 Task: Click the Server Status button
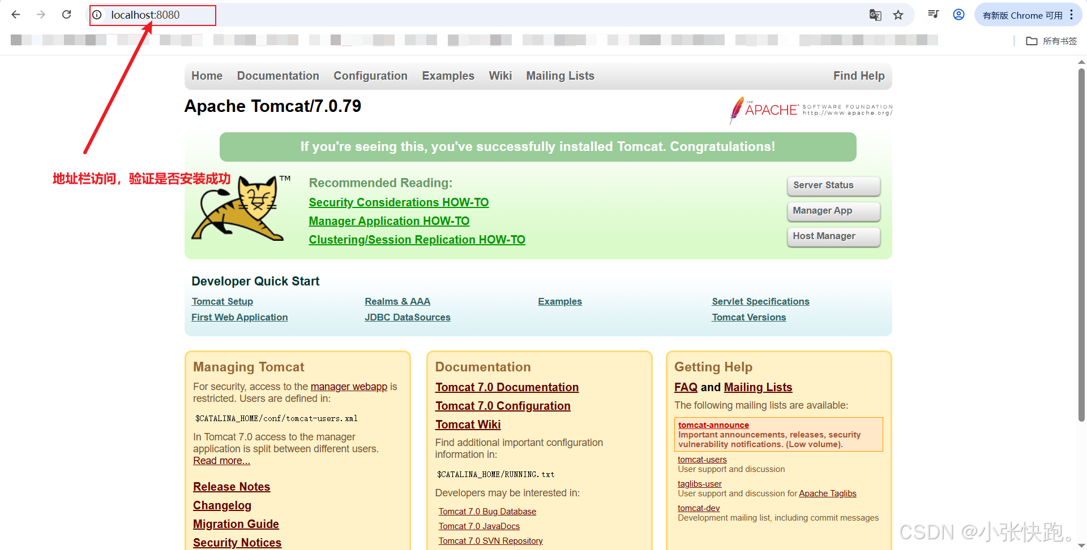tap(833, 185)
